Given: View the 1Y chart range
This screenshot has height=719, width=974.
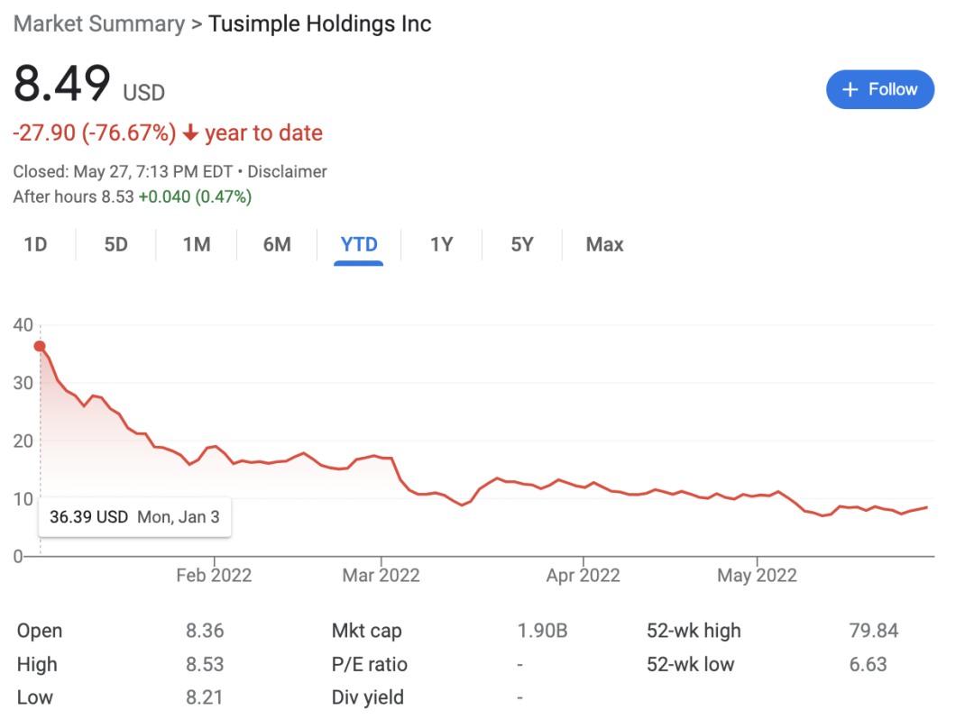Looking at the screenshot, I should click(441, 244).
